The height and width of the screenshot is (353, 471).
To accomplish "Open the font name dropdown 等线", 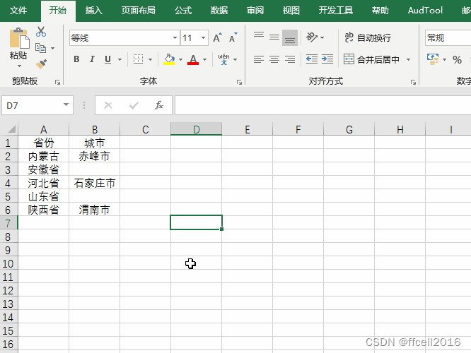I will [175, 38].
